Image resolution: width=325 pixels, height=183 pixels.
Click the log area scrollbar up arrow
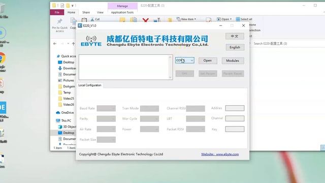[170, 57]
